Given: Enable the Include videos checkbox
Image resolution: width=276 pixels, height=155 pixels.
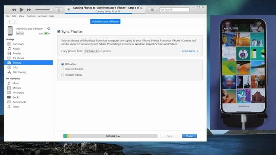Looking at the screenshot, I should point(63,75).
